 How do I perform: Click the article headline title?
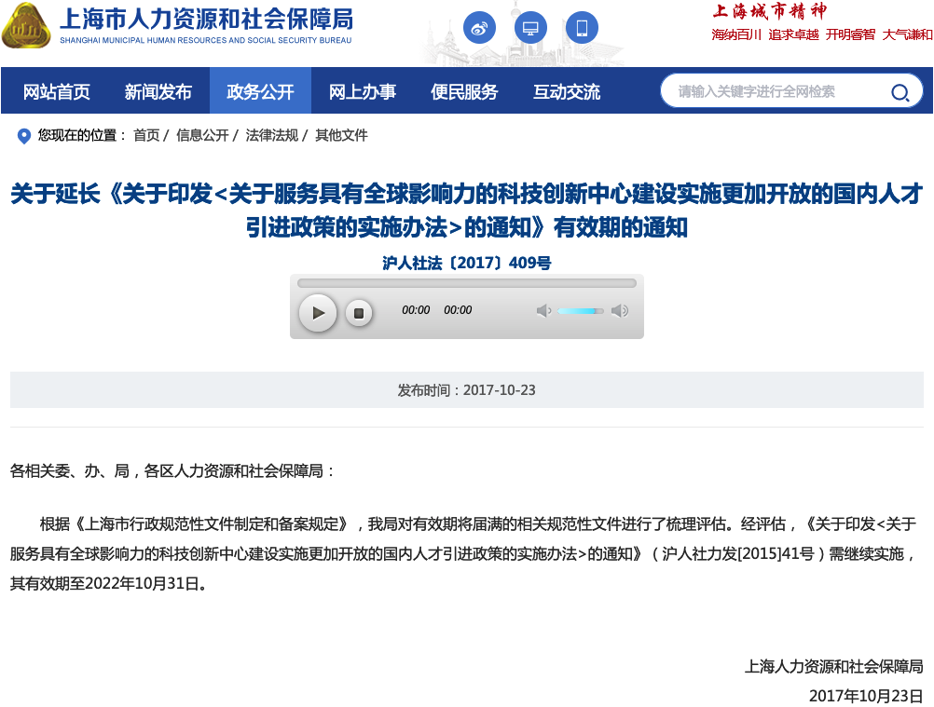point(467,211)
